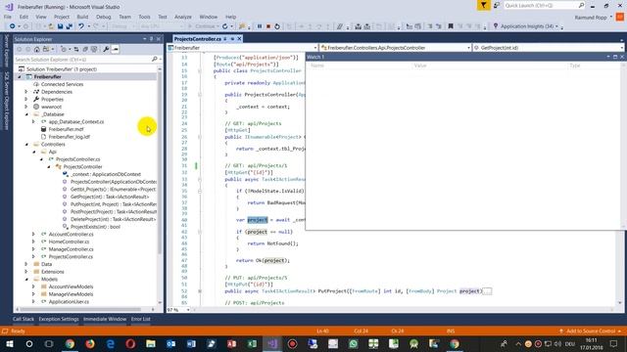This screenshot has width=627, height=352.
Task: Click Add to Source Control in status bar
Action: [590, 330]
